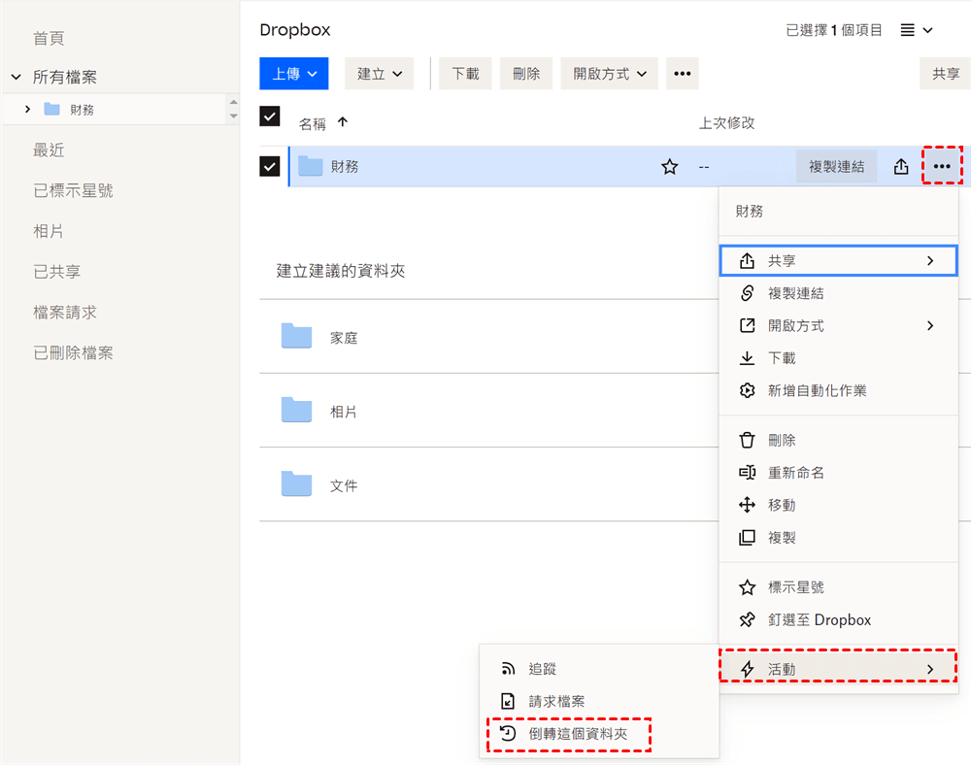Click the 刪除 toolbar button
The height and width of the screenshot is (765, 971).
pos(526,74)
